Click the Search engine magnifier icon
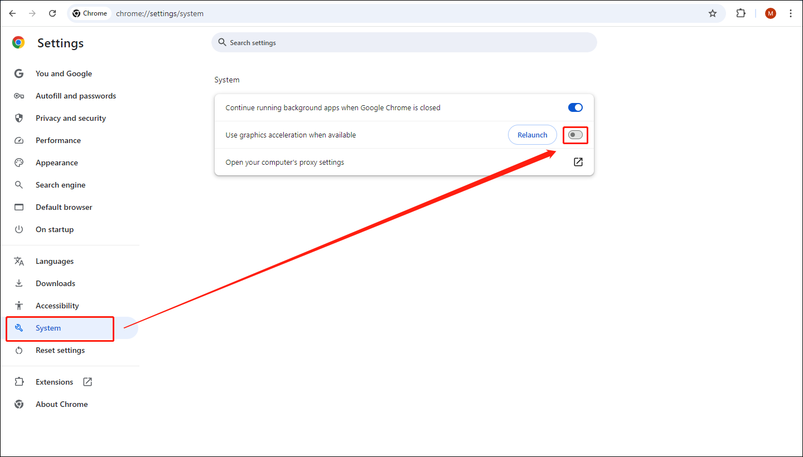This screenshot has height=457, width=803. (19, 185)
